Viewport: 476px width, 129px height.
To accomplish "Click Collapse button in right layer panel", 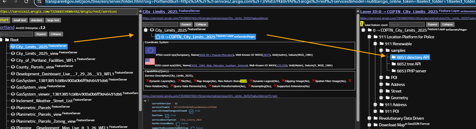I will point(447,24).
